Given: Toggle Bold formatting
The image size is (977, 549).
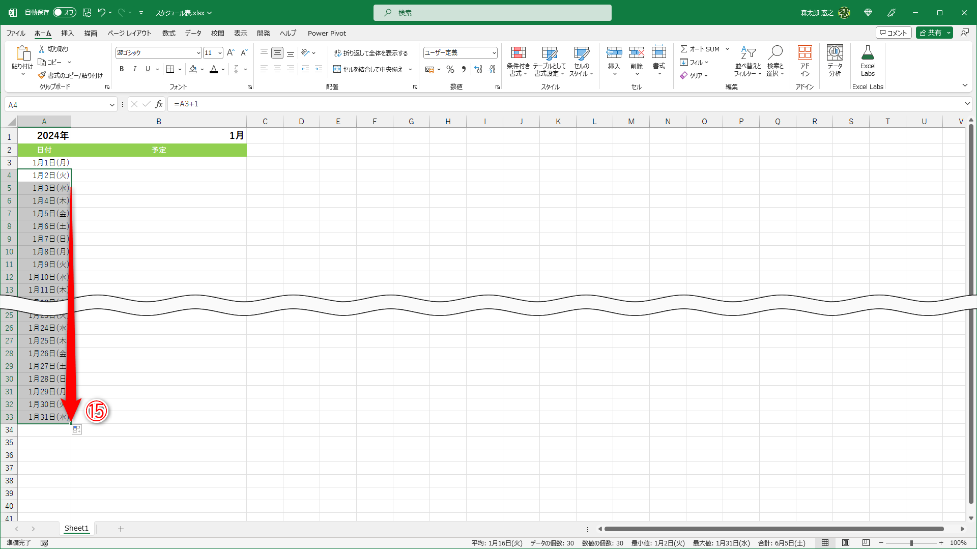Looking at the screenshot, I should [x=122, y=69].
